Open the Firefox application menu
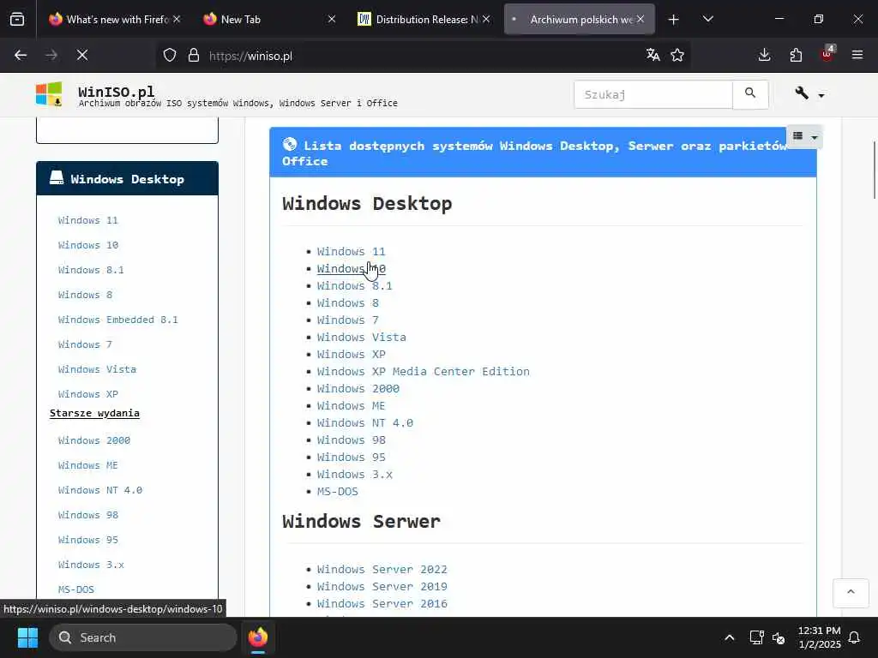The image size is (878, 658). pyautogui.click(x=857, y=56)
